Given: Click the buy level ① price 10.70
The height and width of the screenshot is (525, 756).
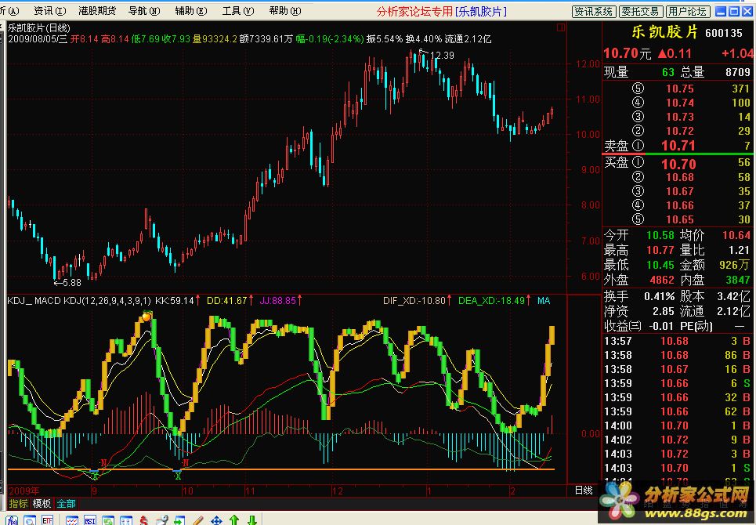Looking at the screenshot, I should coord(678,164).
